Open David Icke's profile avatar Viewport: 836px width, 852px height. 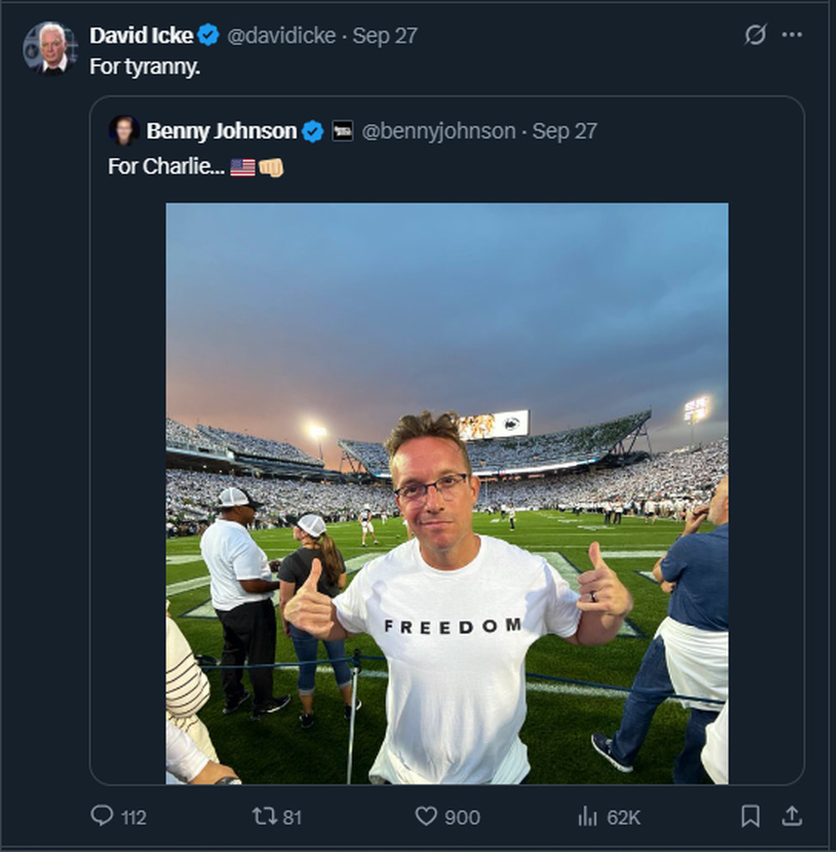point(50,48)
